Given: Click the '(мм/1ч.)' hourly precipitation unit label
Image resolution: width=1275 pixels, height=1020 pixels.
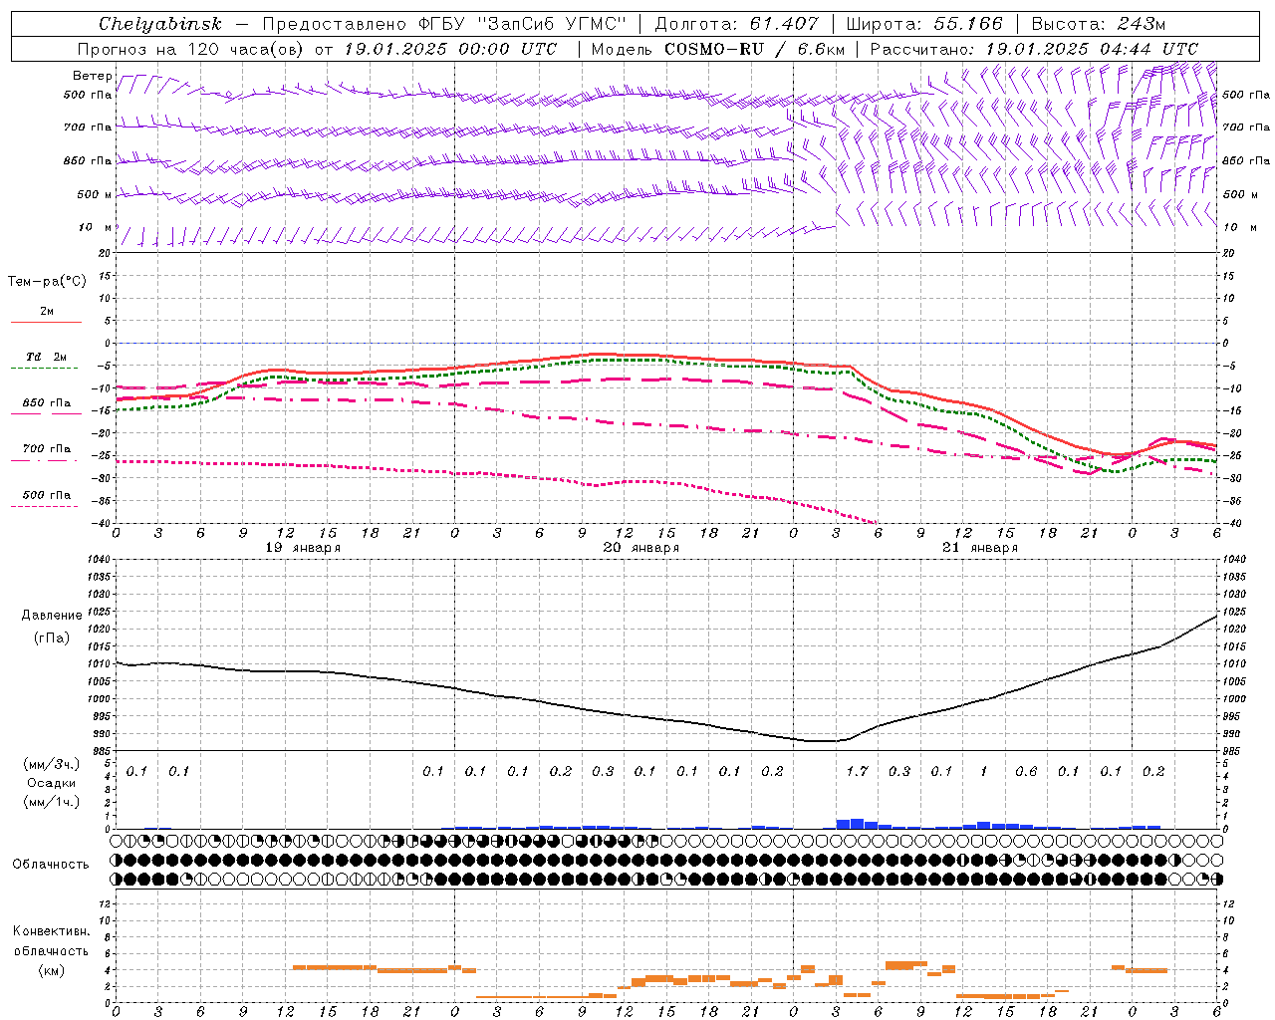Looking at the screenshot, I should [x=50, y=802].
